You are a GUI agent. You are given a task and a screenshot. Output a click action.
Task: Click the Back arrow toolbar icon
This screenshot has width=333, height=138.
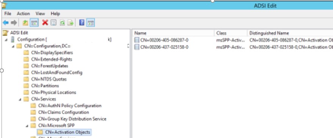6,22
